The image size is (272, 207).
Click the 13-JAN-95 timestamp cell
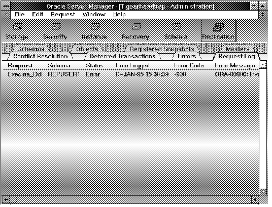142,74
